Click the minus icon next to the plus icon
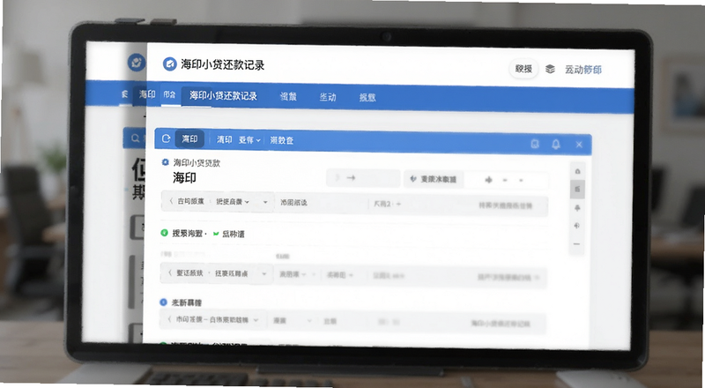This screenshot has width=705, height=388. [x=505, y=180]
